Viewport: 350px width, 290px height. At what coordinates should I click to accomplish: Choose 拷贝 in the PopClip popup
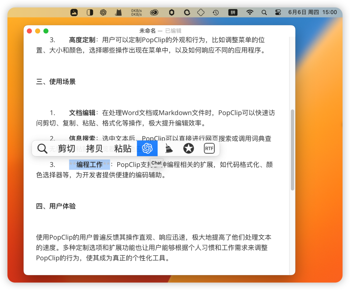pos(95,148)
